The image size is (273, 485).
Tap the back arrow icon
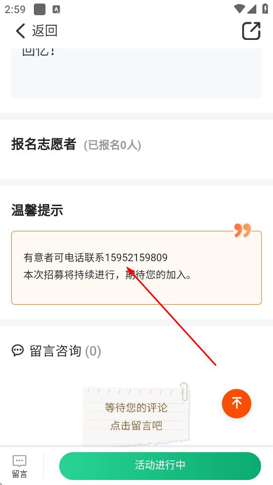20,31
